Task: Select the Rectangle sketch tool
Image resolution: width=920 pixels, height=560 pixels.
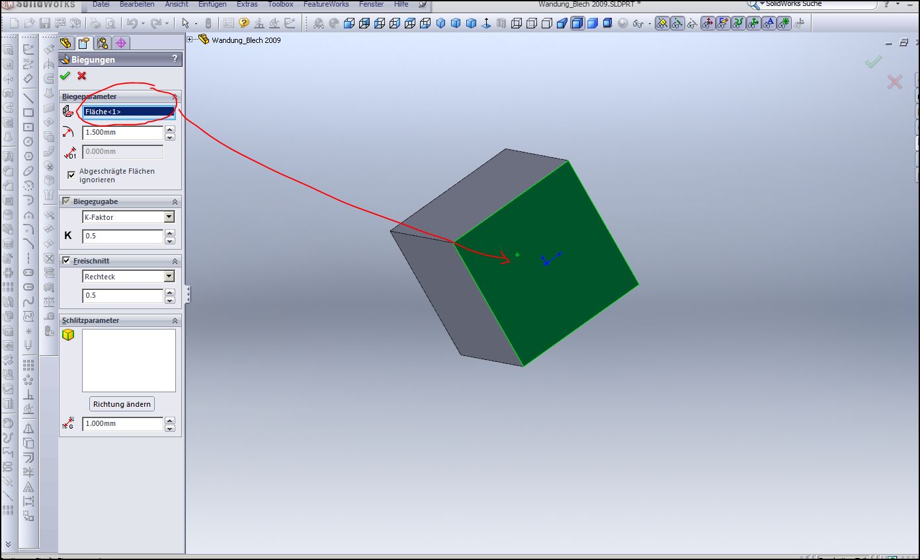Action: tap(28, 113)
